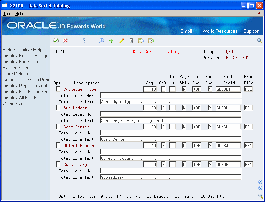Screen dimensions: 265x202
Task: Select Field Sensitive Help
Action: pos(23,50)
